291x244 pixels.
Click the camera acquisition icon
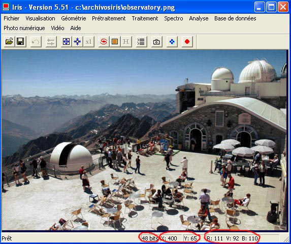point(156,41)
